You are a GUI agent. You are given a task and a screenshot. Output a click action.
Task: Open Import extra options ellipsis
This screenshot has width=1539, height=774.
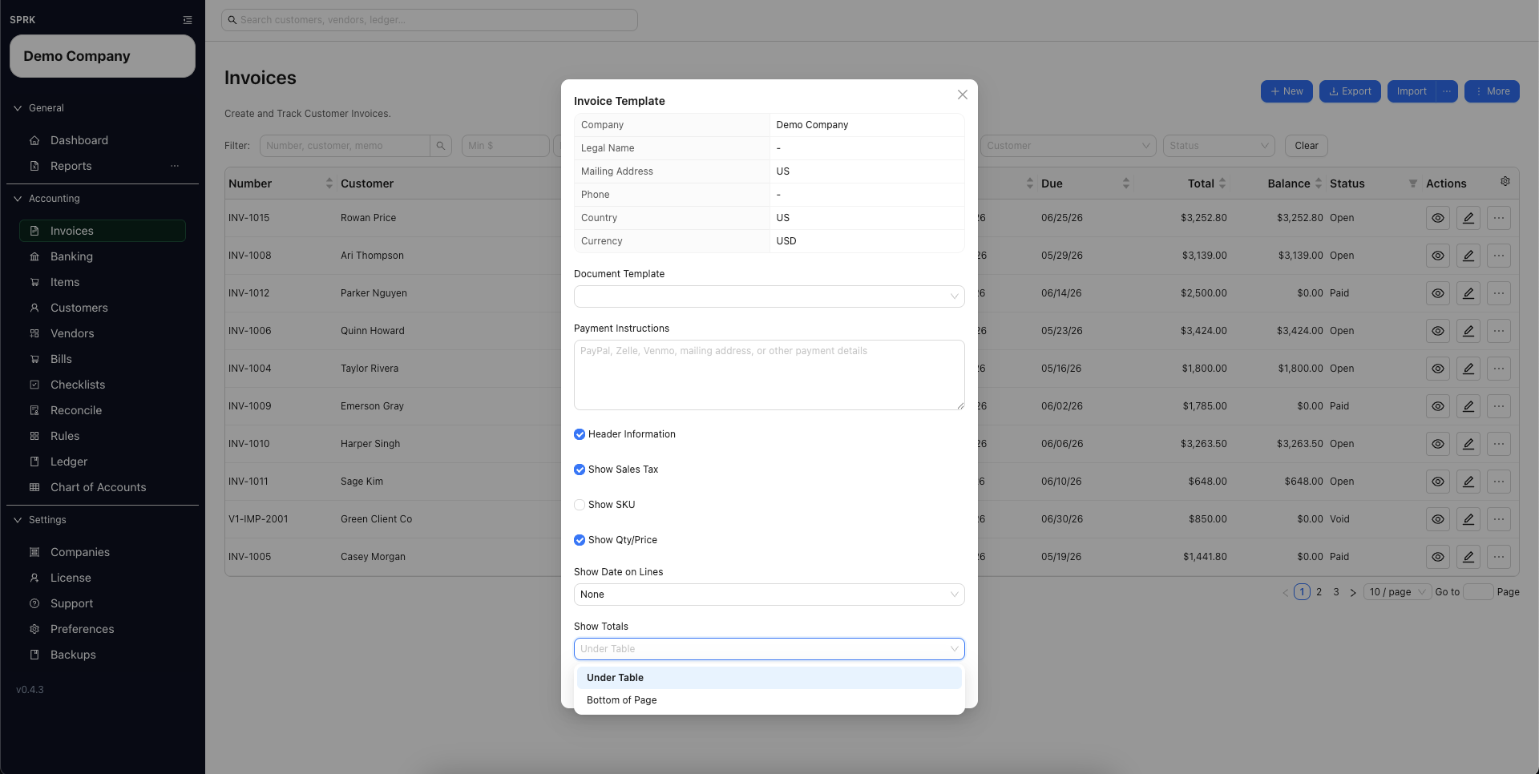(1447, 91)
